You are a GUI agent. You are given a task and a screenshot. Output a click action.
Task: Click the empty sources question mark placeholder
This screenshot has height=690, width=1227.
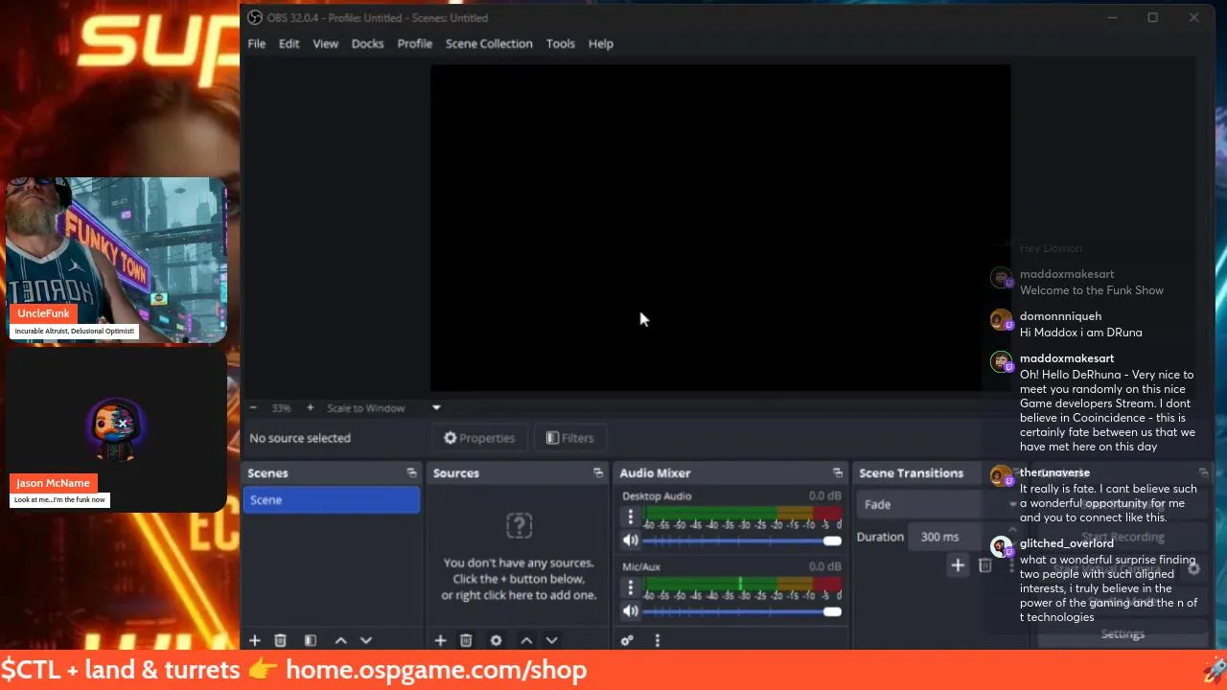point(519,525)
